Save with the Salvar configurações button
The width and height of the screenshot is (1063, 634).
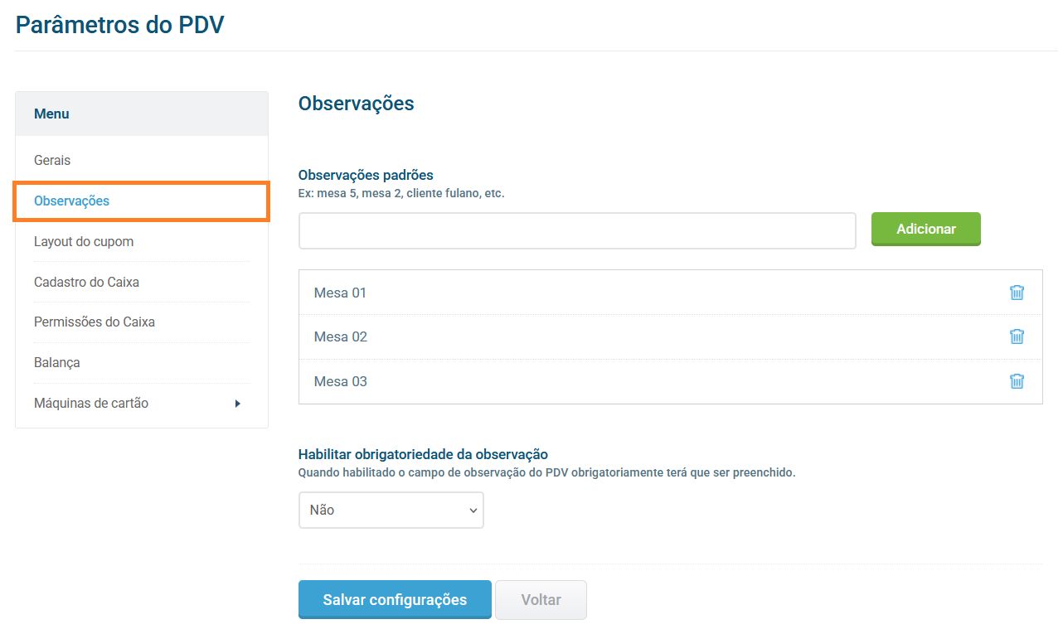(395, 600)
